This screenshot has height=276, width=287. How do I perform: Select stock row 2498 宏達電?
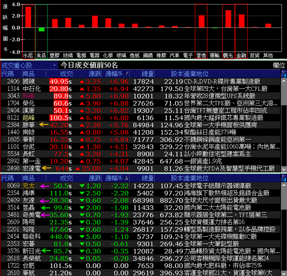click(140, 168)
